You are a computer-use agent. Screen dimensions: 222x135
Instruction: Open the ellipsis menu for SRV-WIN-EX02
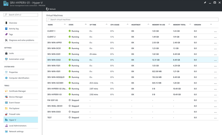point(215,60)
